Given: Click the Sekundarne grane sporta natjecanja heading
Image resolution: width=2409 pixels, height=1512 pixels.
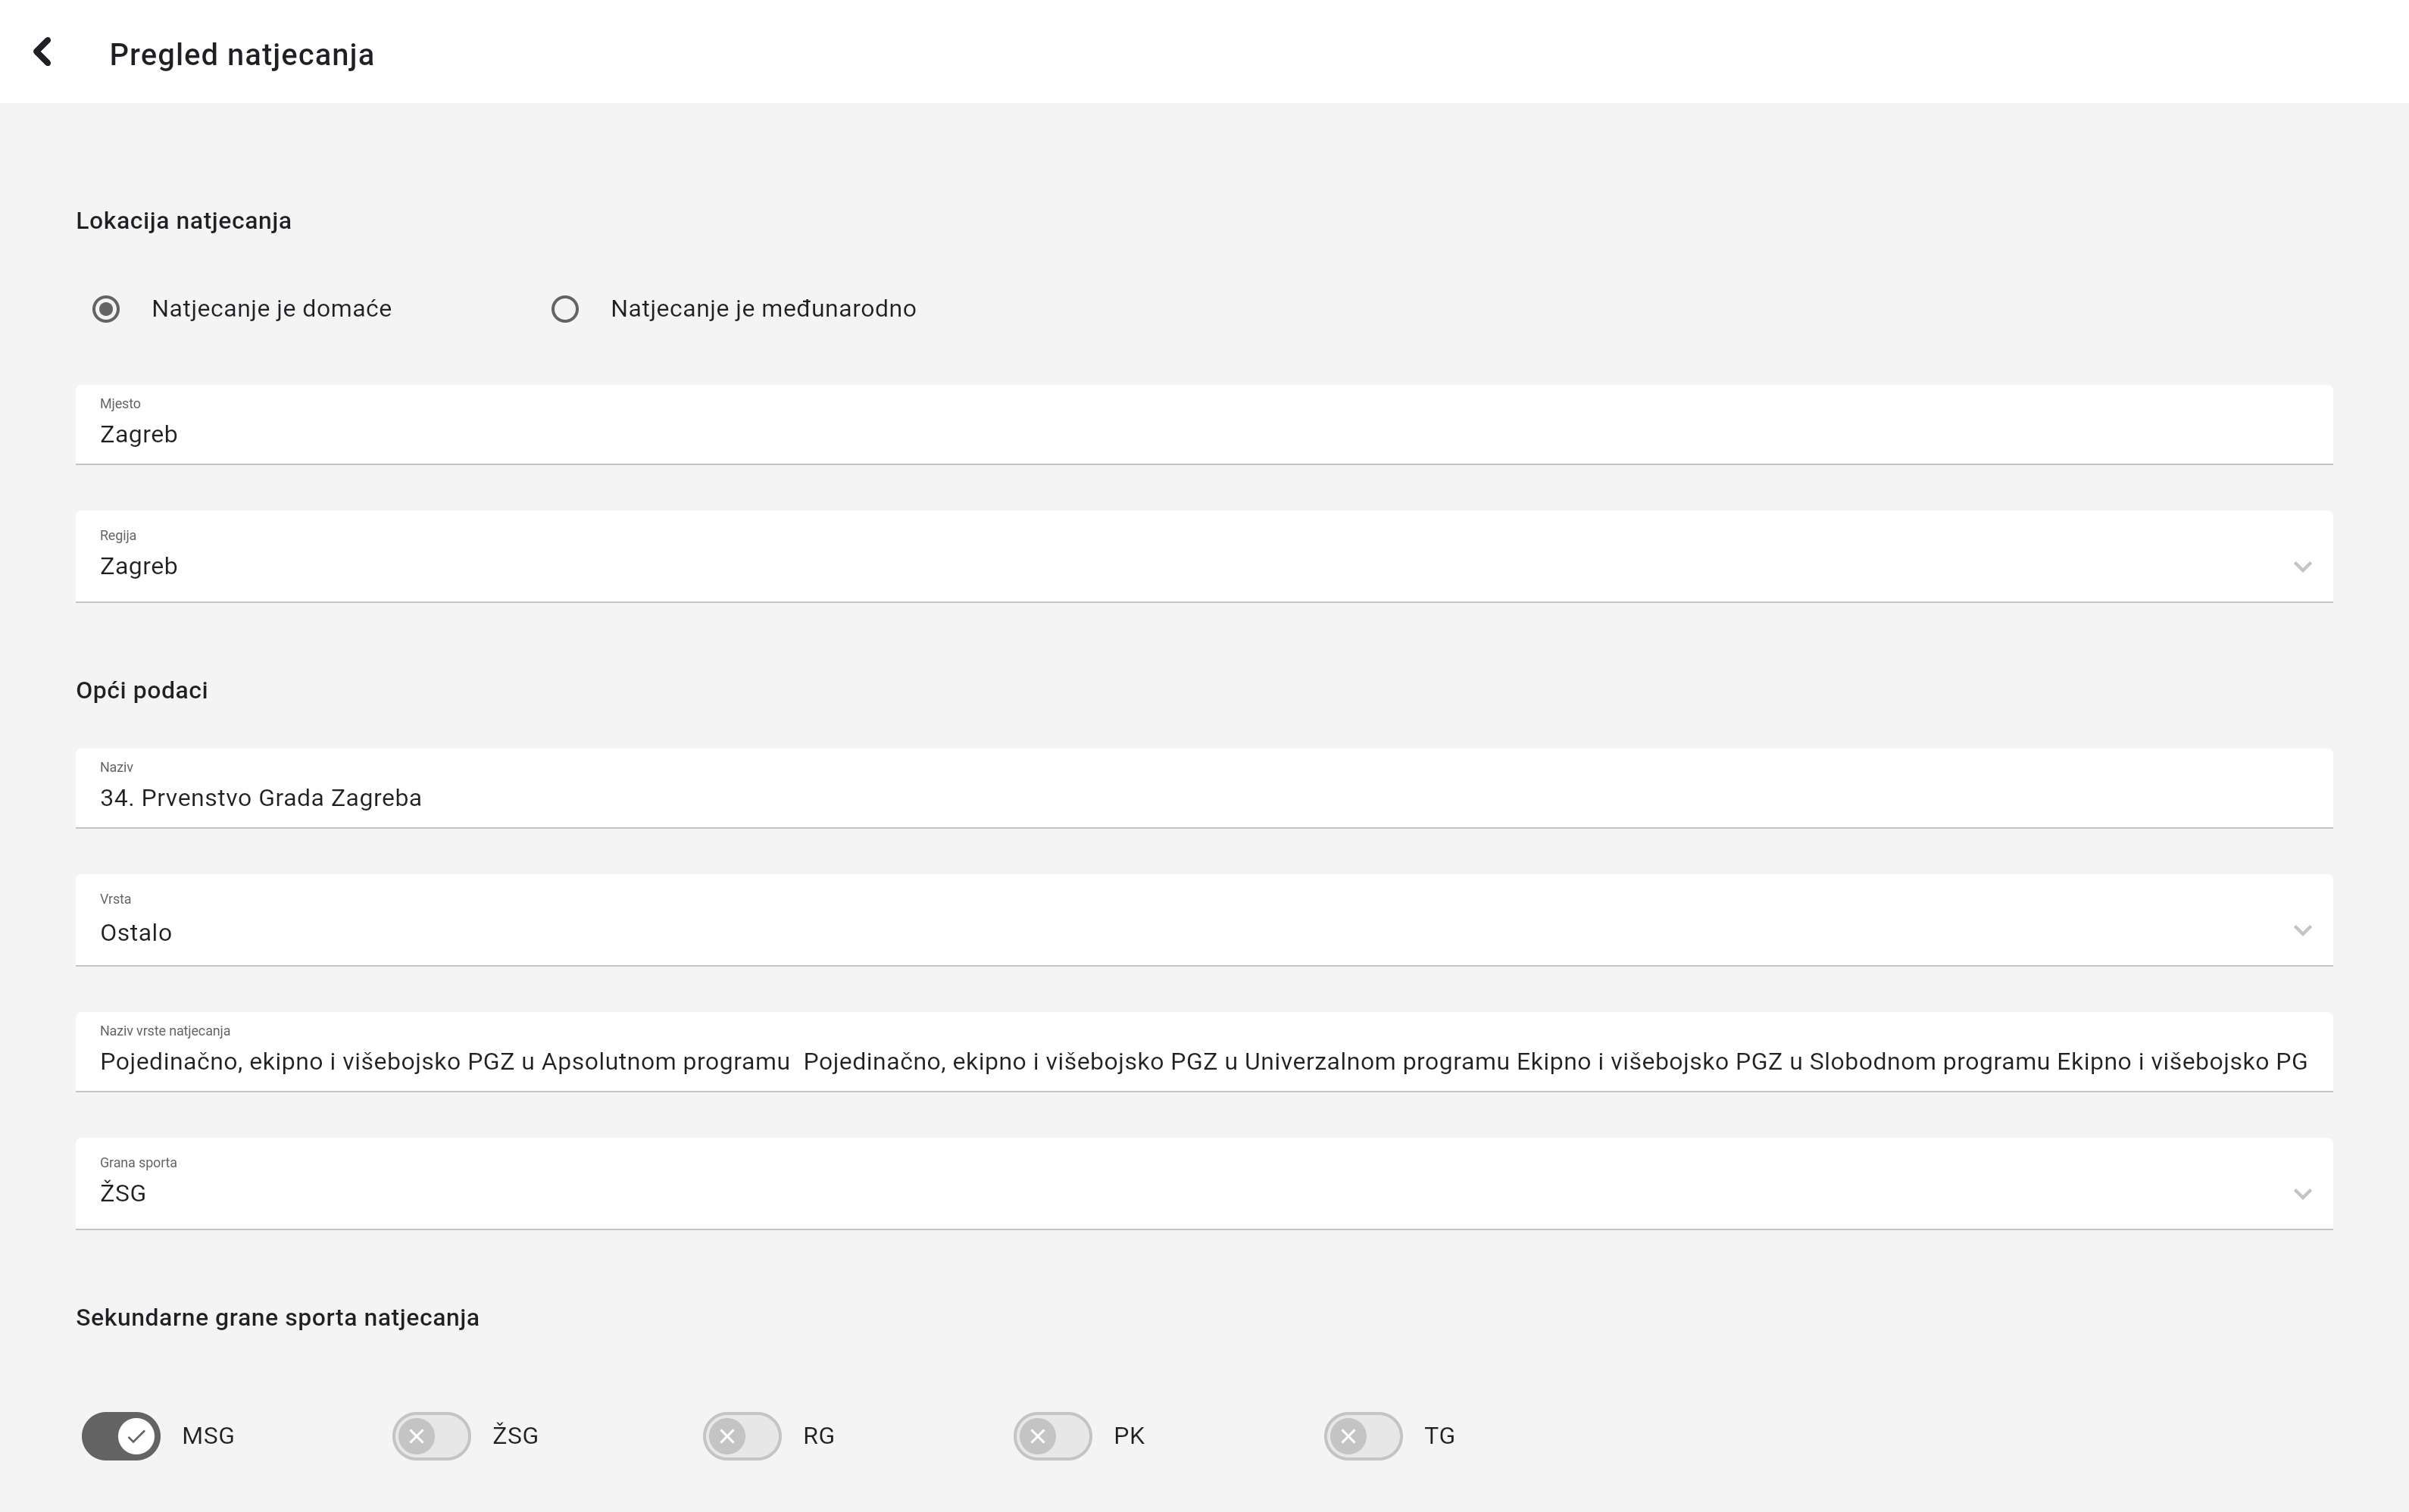Looking at the screenshot, I should 278,1318.
